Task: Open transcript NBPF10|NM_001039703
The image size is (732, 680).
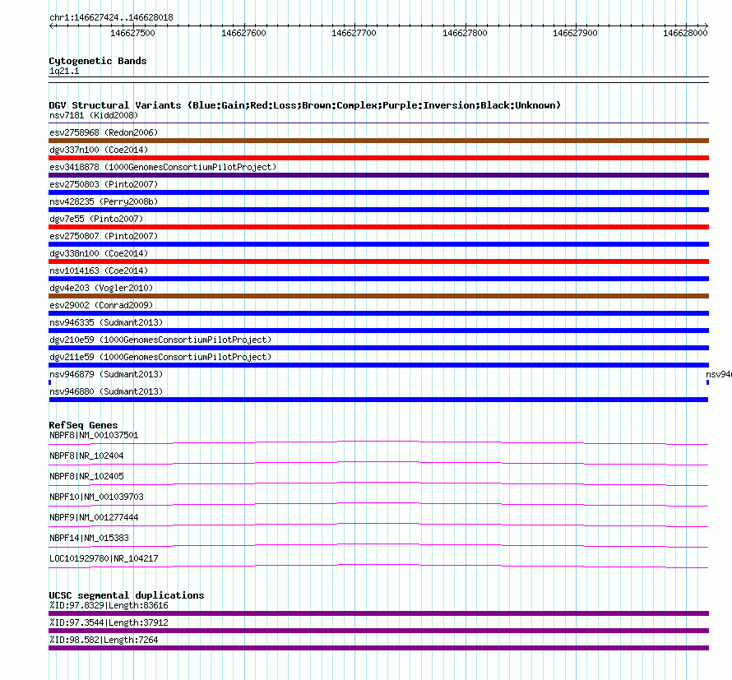Action: (x=96, y=497)
